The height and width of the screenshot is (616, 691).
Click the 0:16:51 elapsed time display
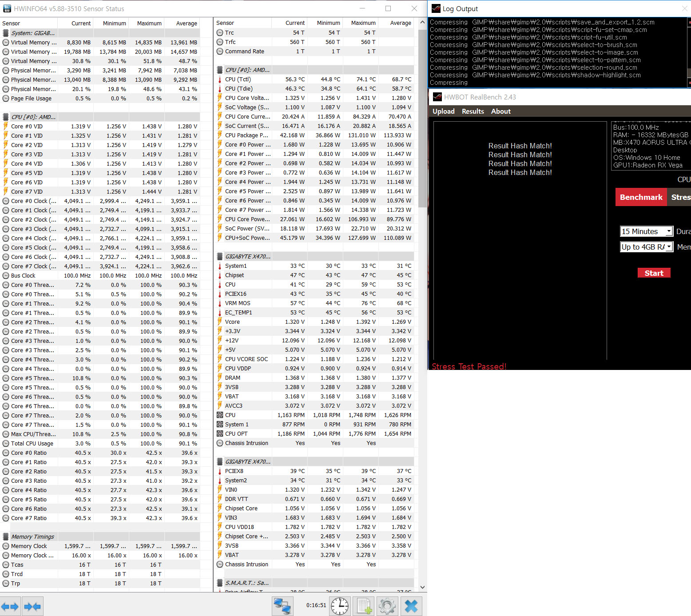click(316, 605)
